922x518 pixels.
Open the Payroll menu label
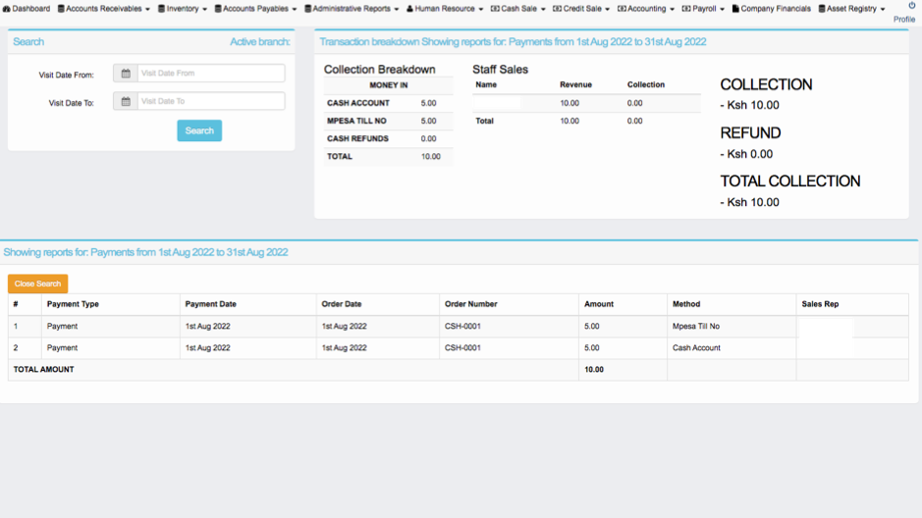coord(704,9)
